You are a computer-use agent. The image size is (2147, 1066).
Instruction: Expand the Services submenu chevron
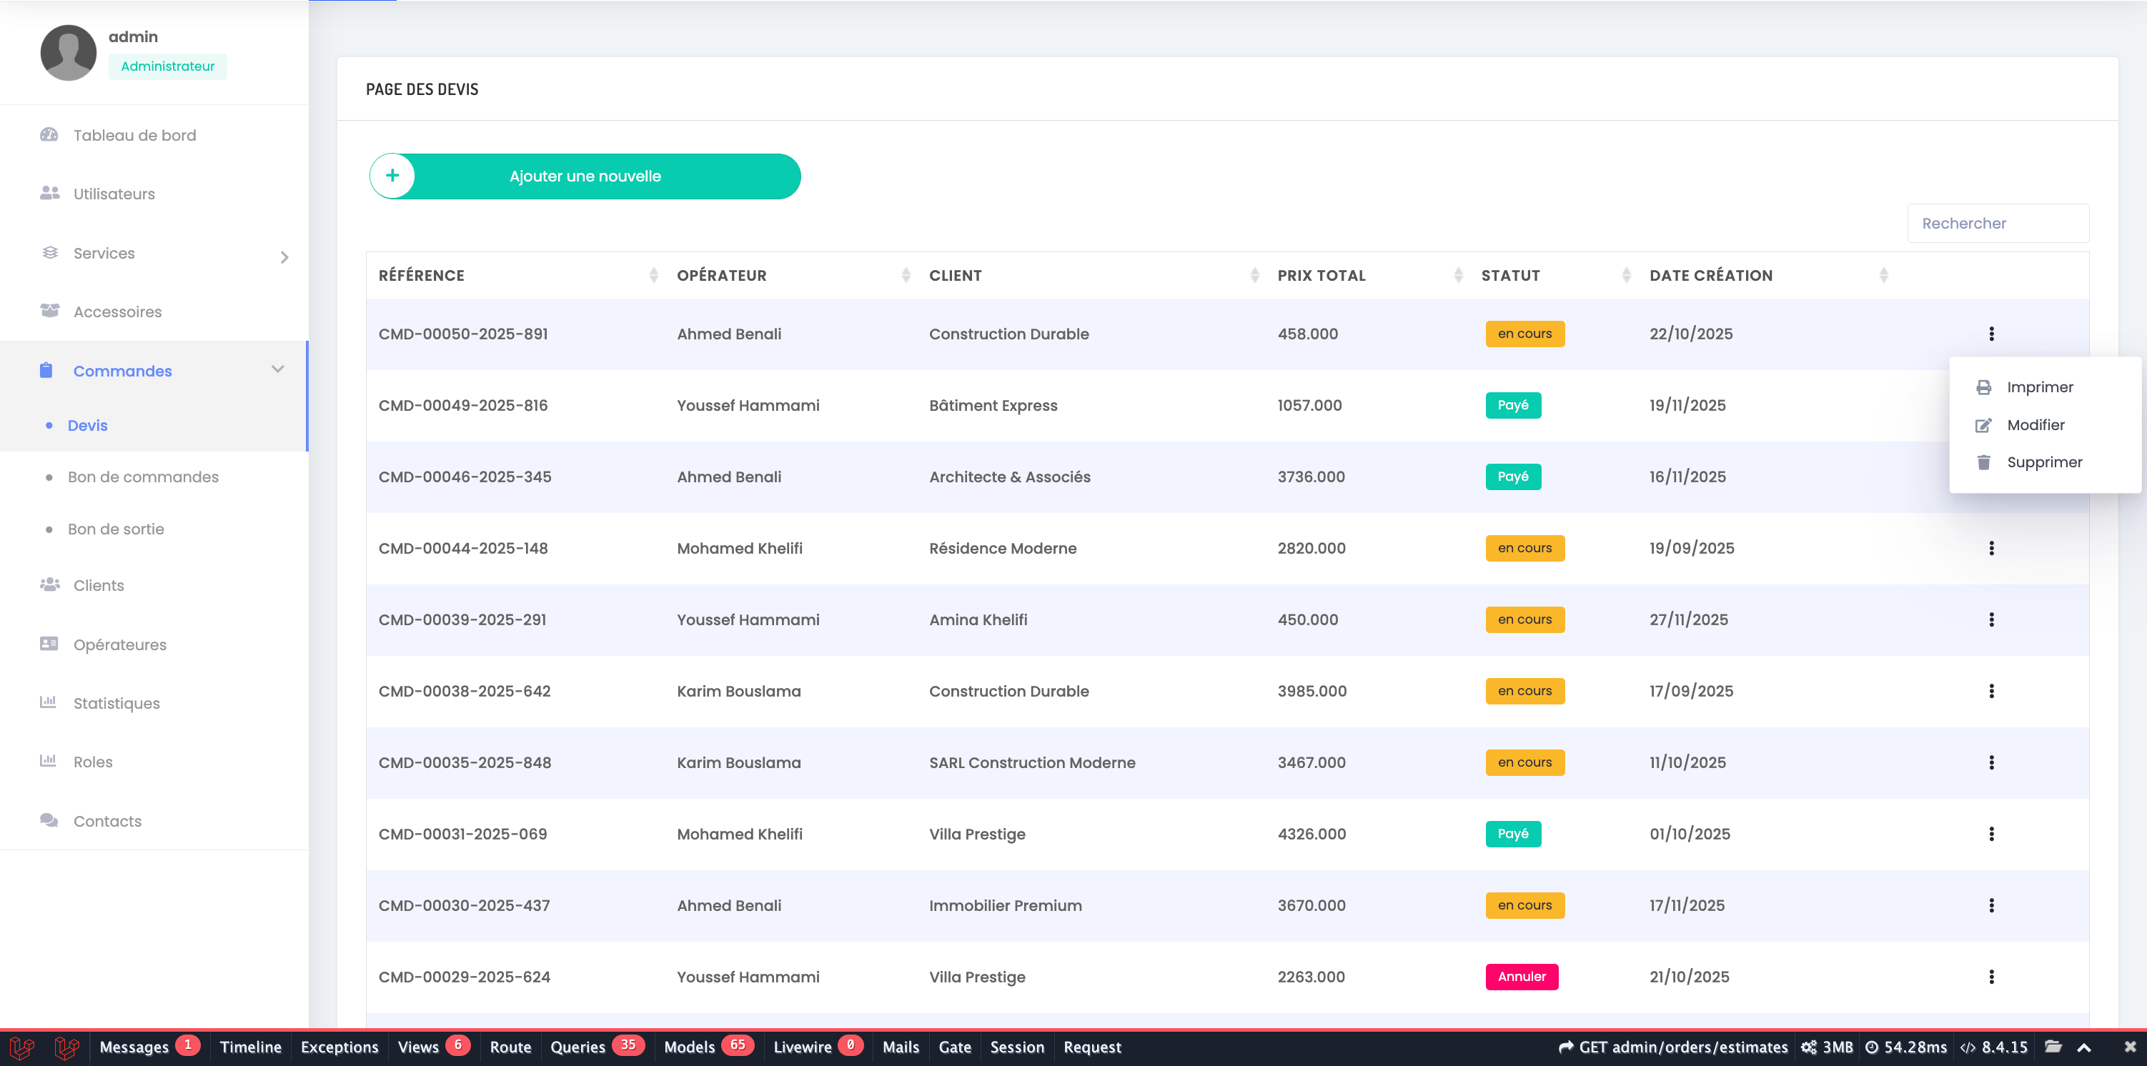pos(284,256)
